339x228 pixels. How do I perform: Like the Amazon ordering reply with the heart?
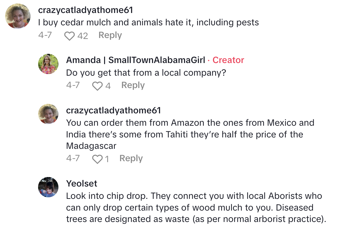pyautogui.click(x=97, y=159)
